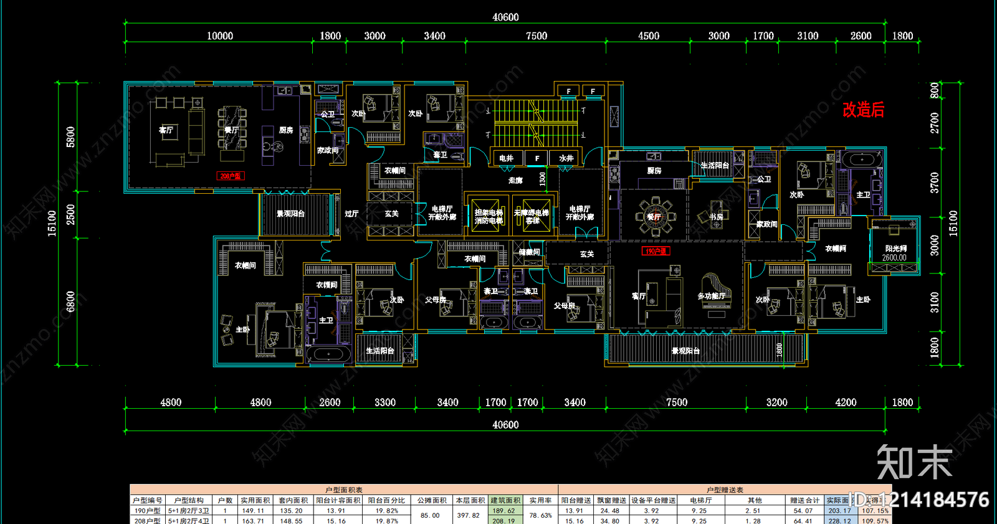Click the 78.63% efficiency cell
Image resolution: width=997 pixels, height=524 pixels.
pos(540,515)
